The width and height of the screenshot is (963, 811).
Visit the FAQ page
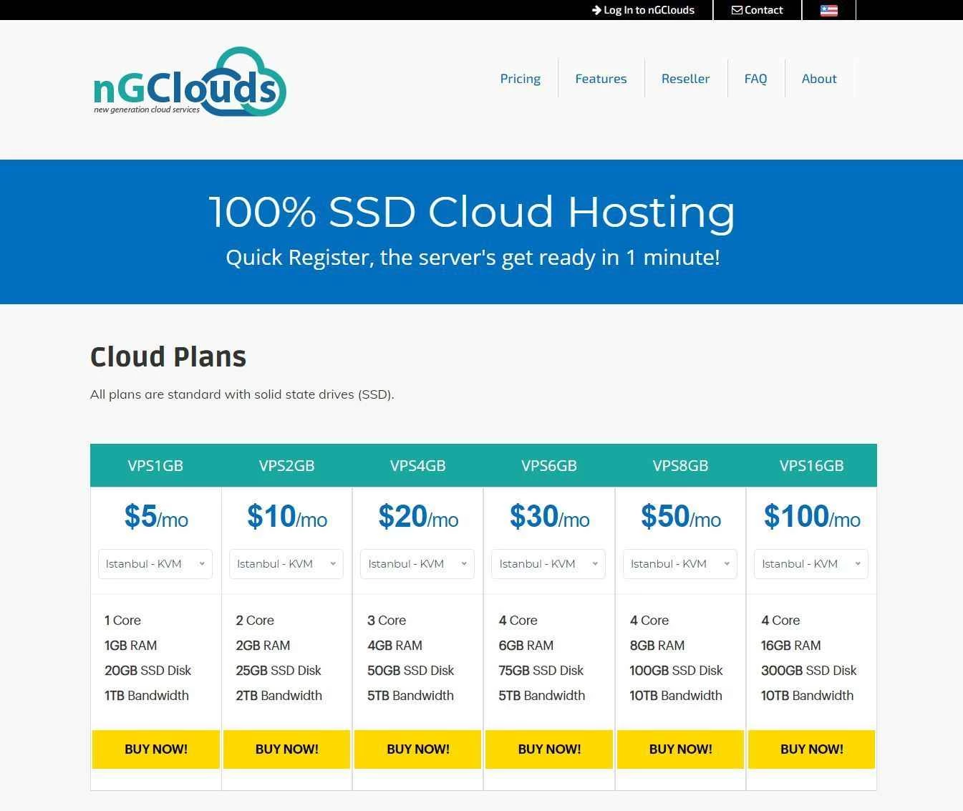tap(755, 79)
